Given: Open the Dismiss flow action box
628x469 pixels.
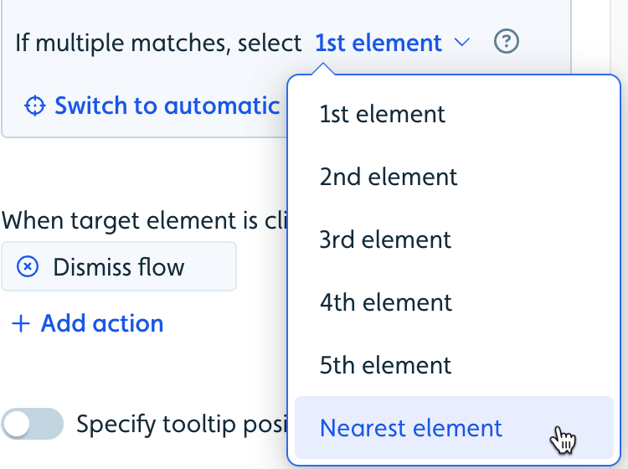Looking at the screenshot, I should point(119,266).
